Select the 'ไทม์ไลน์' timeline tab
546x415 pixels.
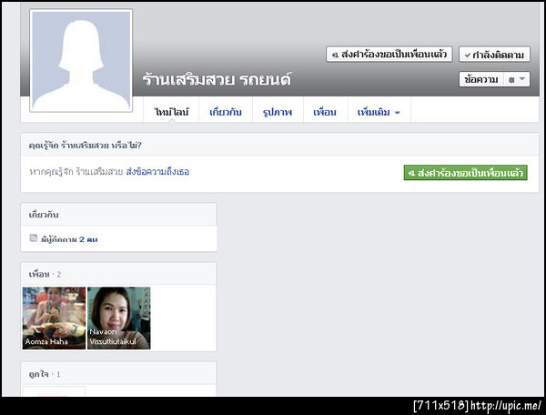point(171,112)
